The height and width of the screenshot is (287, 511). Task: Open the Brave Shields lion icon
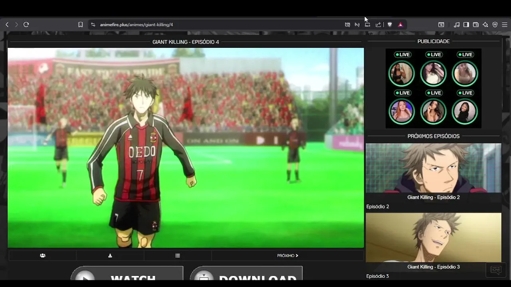[390, 25]
